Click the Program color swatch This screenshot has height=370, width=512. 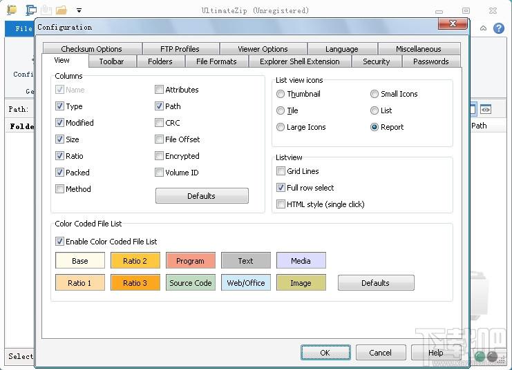click(191, 261)
